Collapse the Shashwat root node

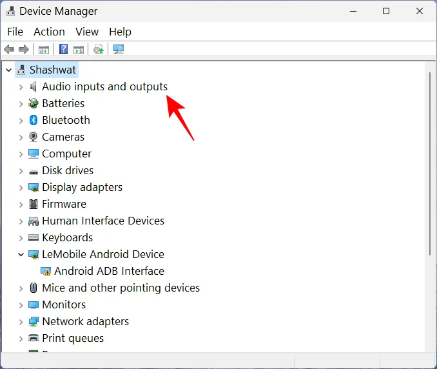click(8, 70)
